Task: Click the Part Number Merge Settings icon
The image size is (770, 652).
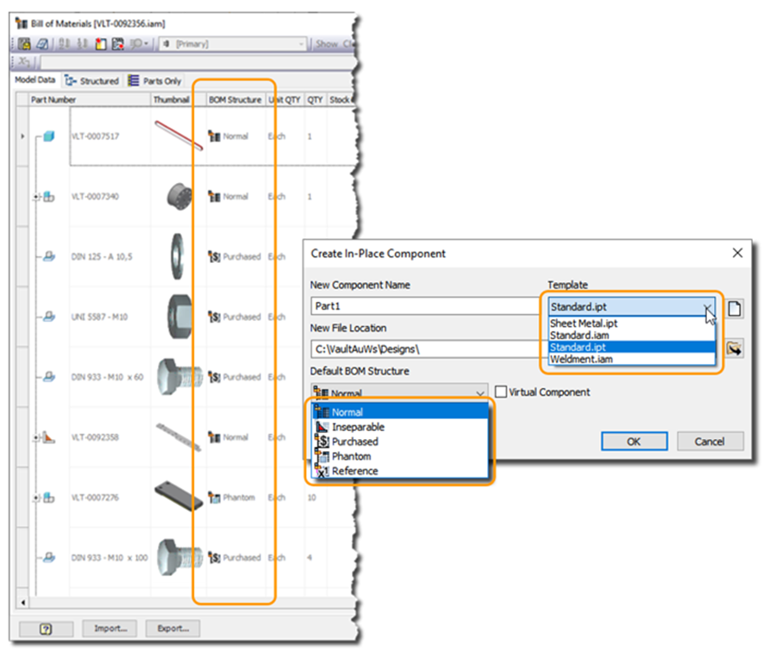Action: click(x=117, y=44)
